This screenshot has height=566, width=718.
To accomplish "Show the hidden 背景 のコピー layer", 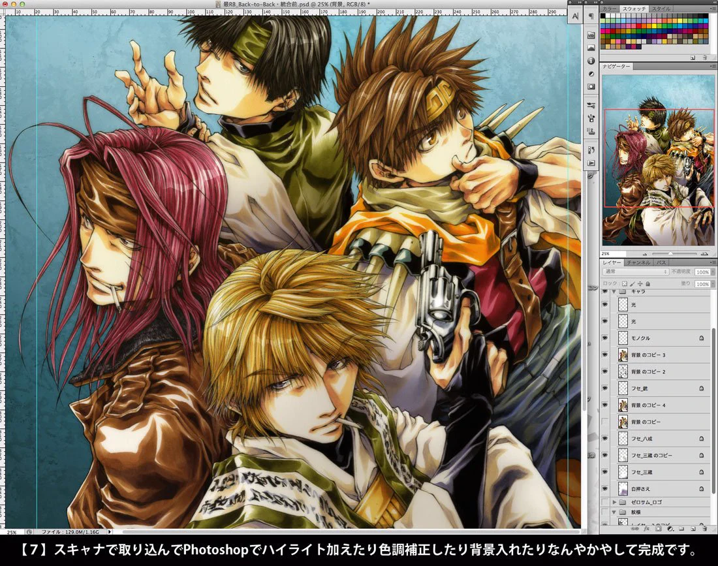I will tap(605, 422).
